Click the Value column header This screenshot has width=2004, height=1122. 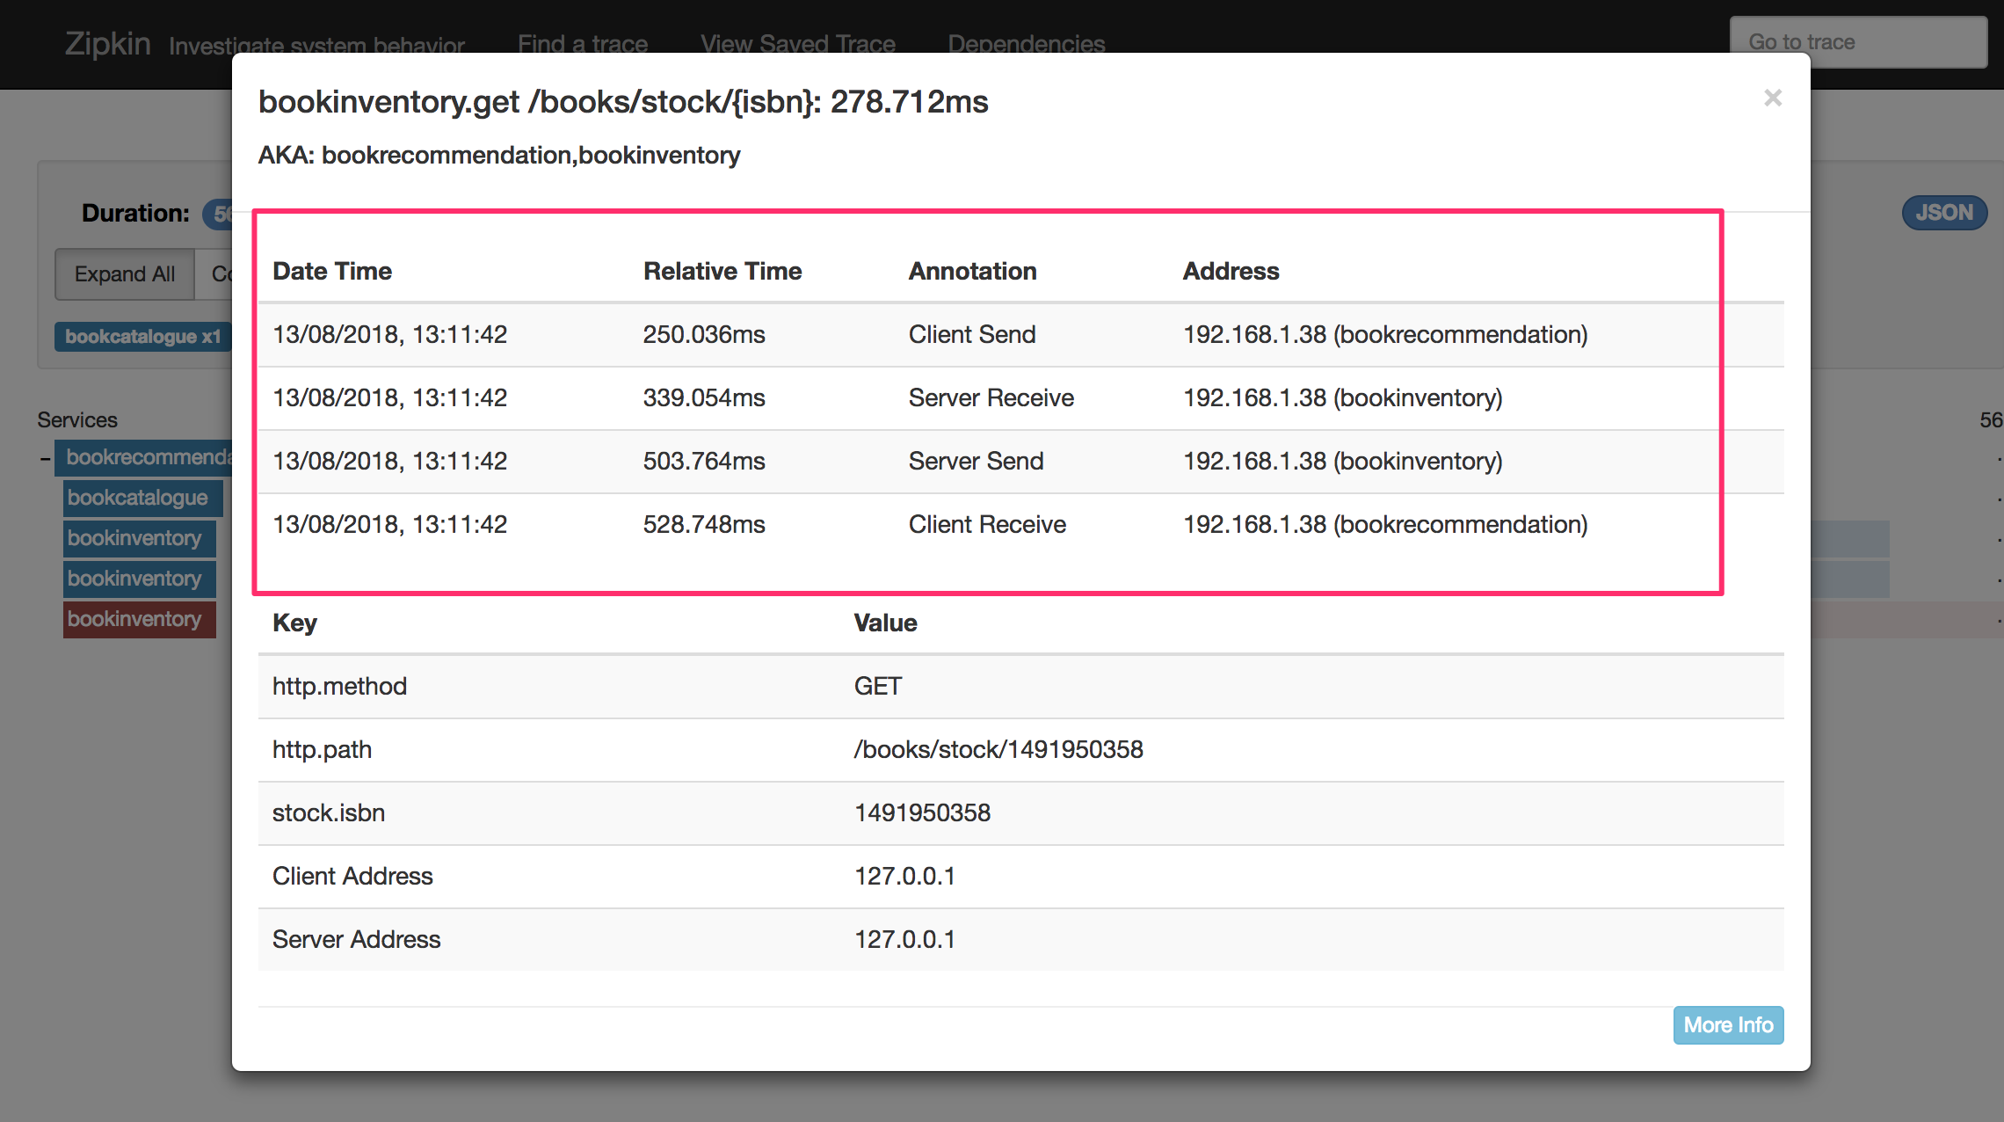[x=885, y=623]
